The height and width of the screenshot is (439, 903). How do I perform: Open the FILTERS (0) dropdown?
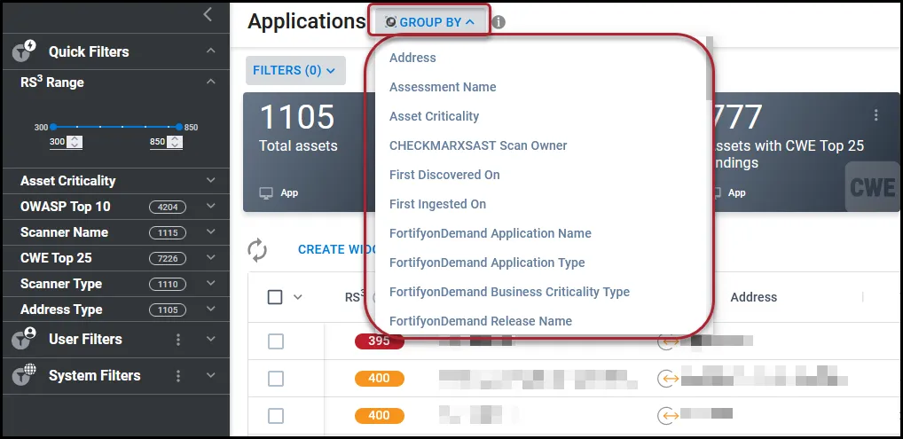[x=294, y=70]
